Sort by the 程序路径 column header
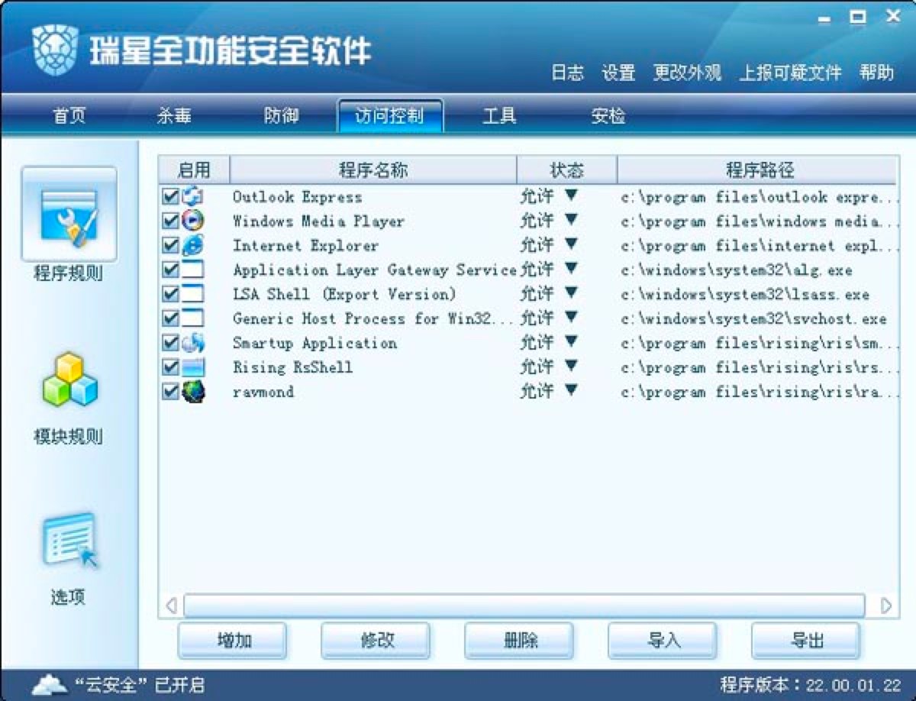This screenshot has width=916, height=701. pyautogui.click(x=758, y=170)
